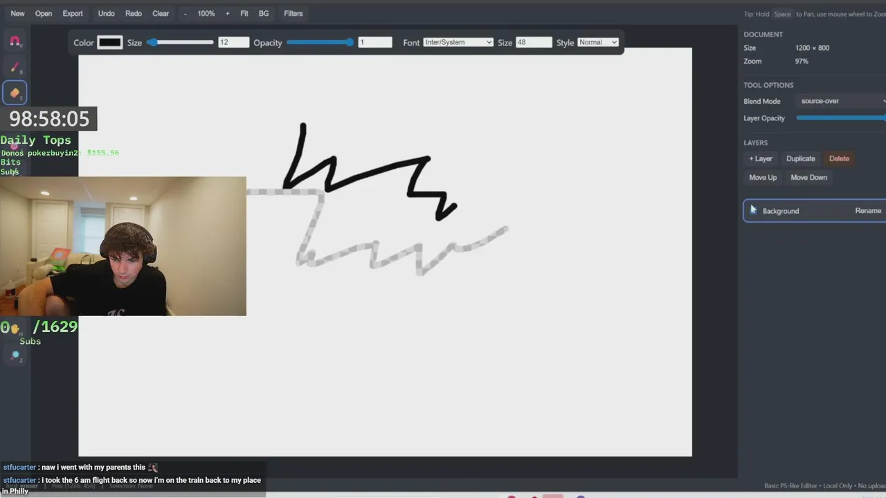
Task: Click the streamer webcam overlay
Action: click(x=123, y=246)
